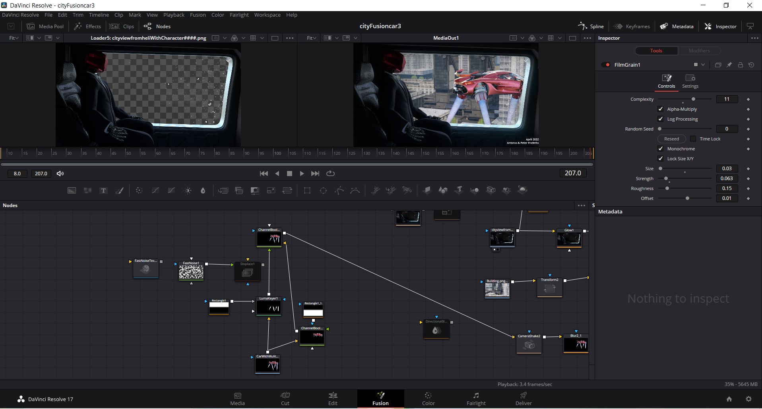Adjust the Complexity slider handle
The height and width of the screenshot is (409, 762).
coord(693,99)
